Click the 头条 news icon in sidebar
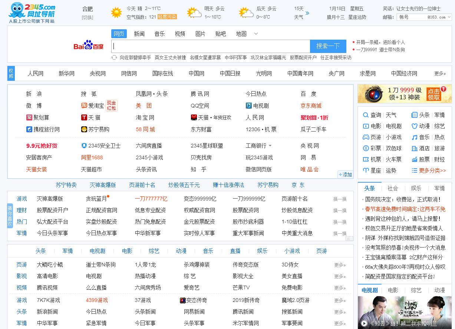Image resolution: width=455 pixels, height=329 pixels. tap(414, 115)
